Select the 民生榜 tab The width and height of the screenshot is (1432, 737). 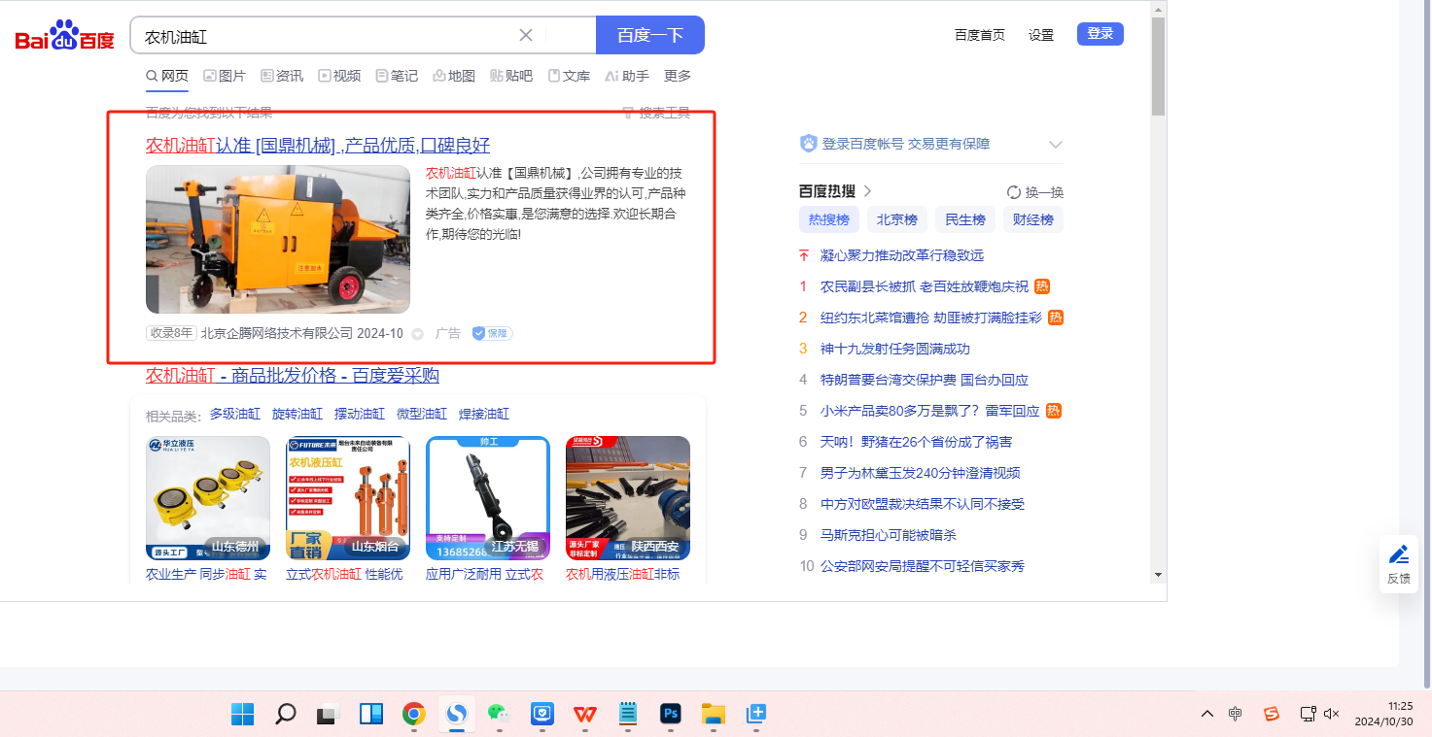(965, 219)
